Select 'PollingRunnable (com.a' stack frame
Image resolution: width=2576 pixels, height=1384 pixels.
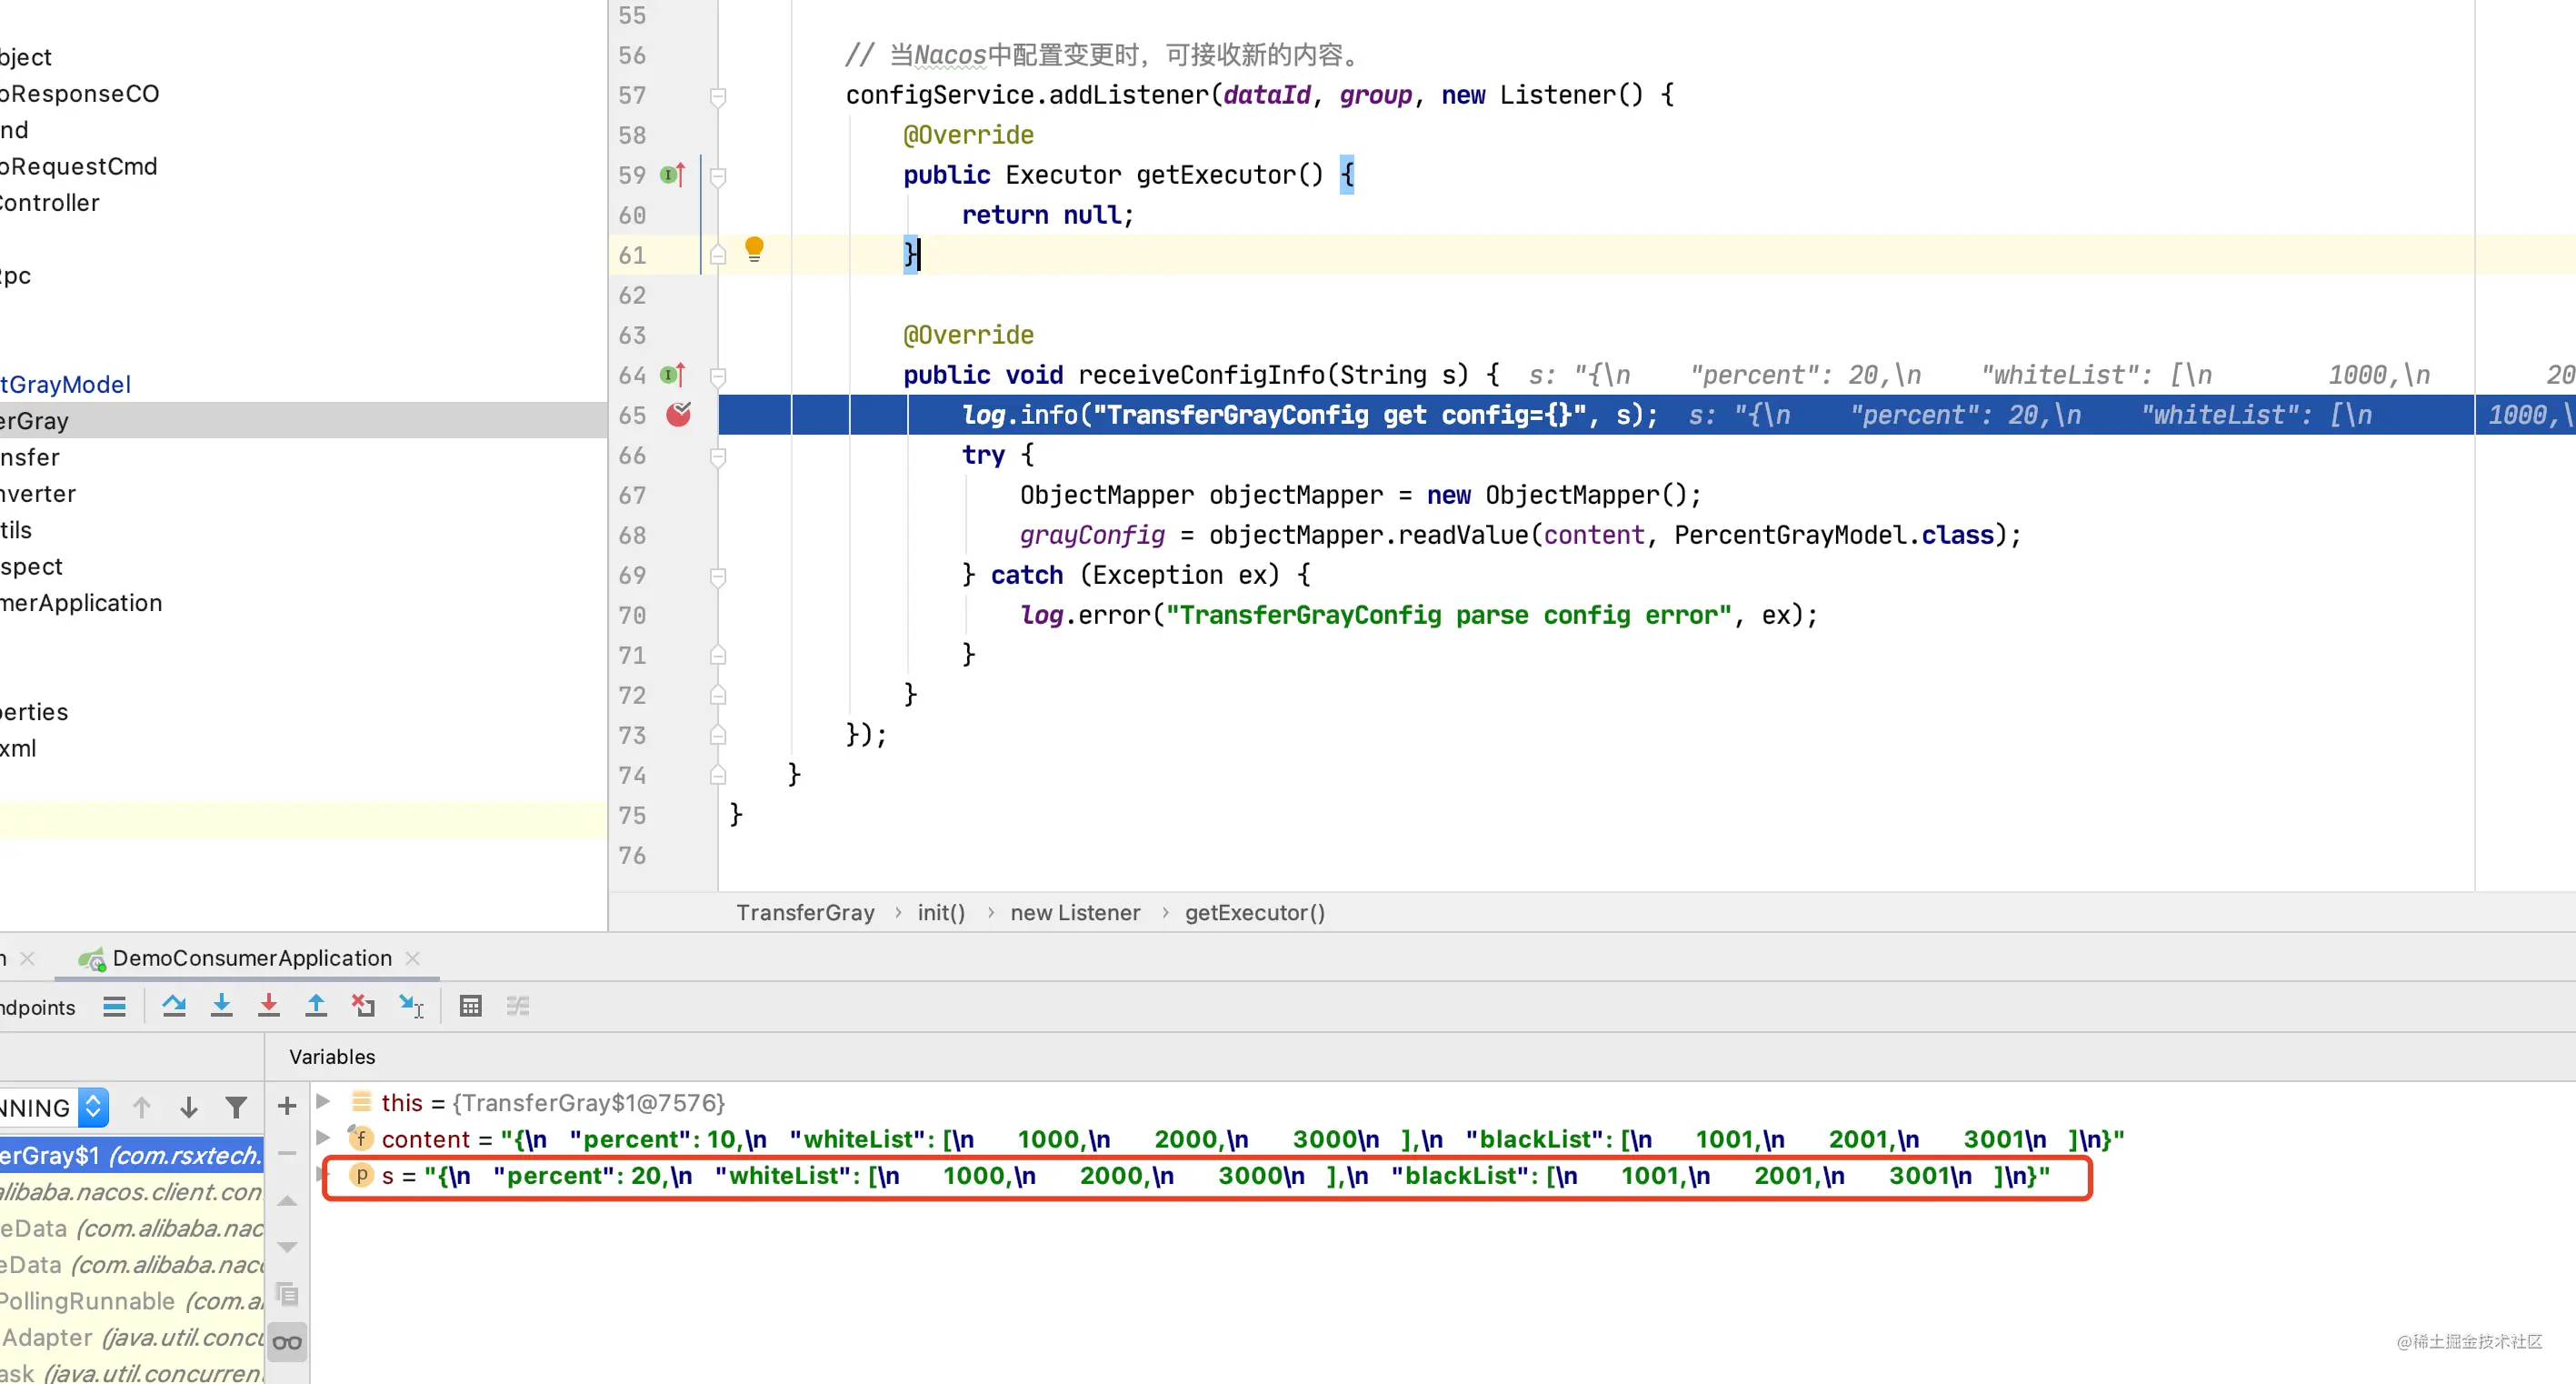[132, 1300]
